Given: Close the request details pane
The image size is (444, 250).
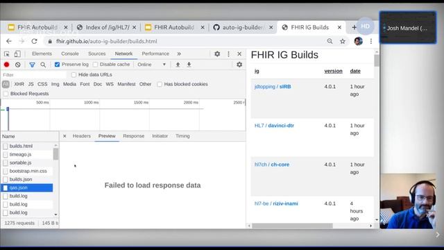Looking at the screenshot, I should click(65, 136).
